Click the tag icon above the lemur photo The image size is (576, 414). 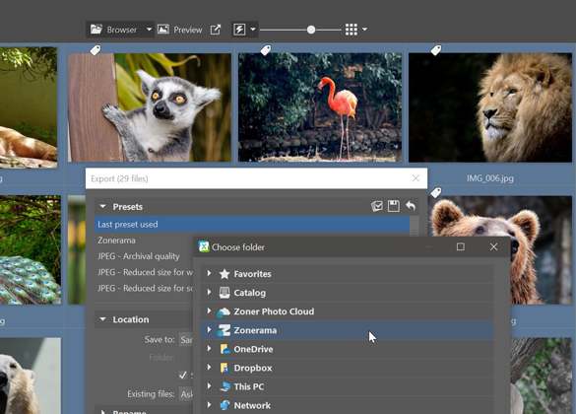click(96, 50)
